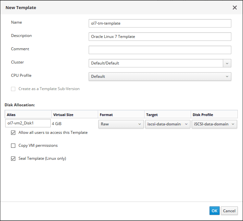The height and width of the screenshot is (221, 243).
Task: Focus the empty Comment field
Action: tap(160, 50)
